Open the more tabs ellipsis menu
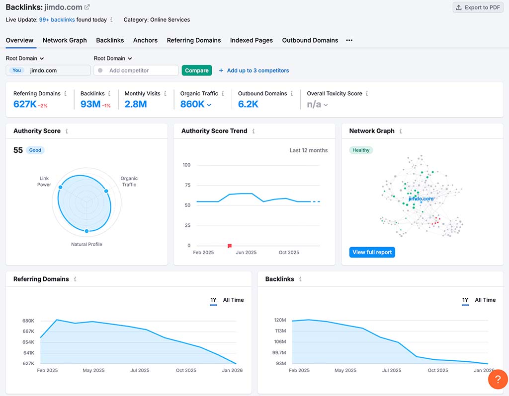 pos(349,40)
